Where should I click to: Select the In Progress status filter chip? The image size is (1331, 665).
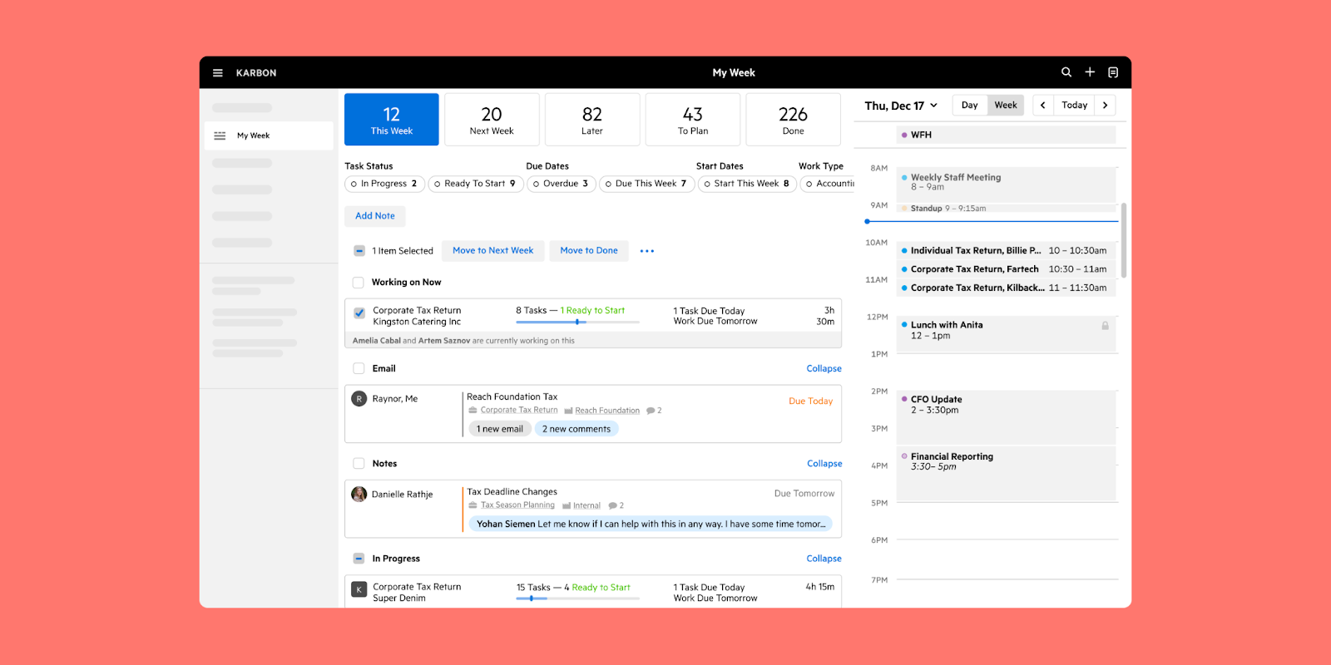click(384, 184)
